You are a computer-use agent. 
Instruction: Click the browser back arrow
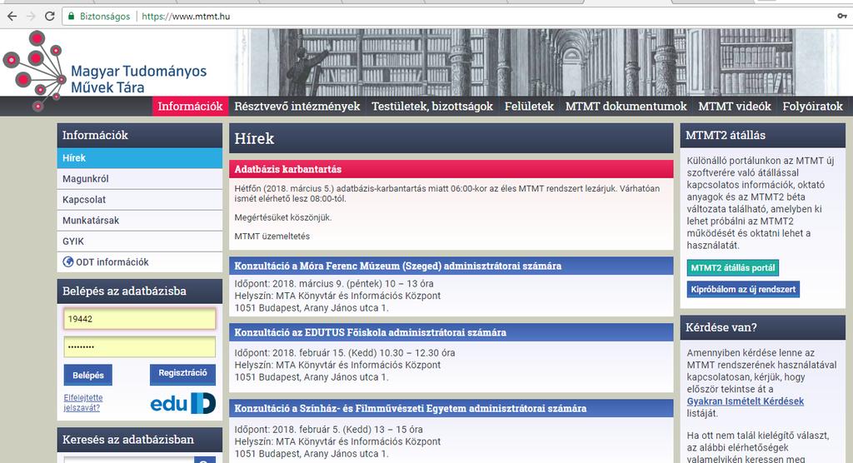tap(12, 17)
